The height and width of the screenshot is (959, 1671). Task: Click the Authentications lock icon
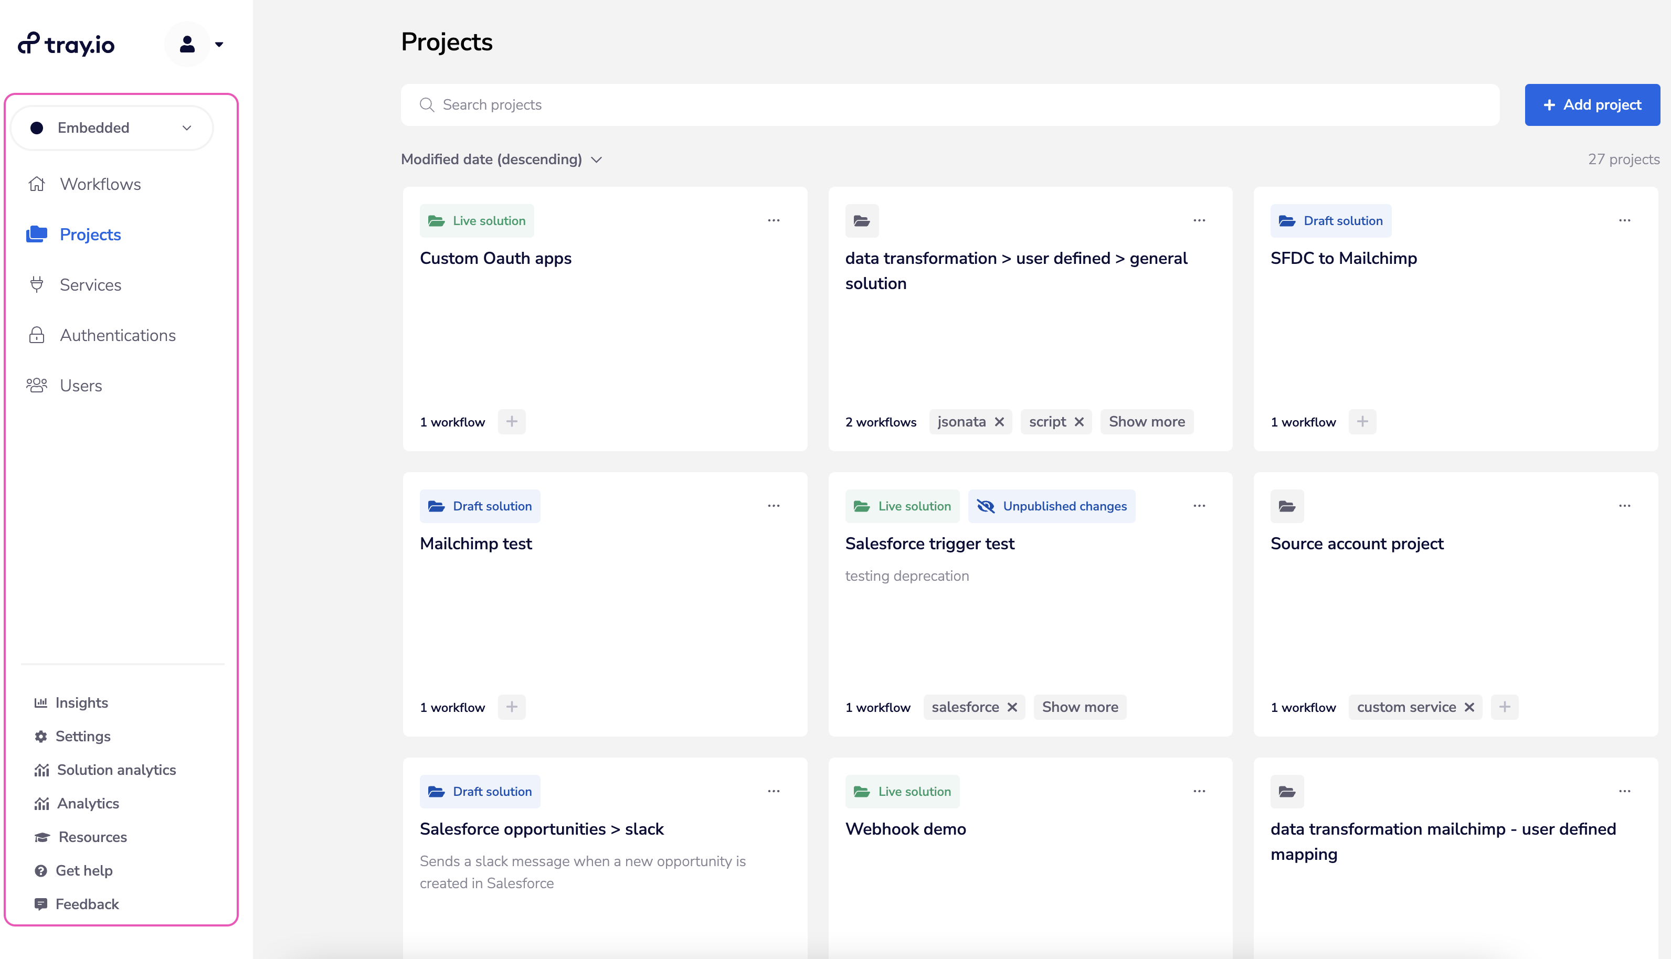tap(37, 335)
